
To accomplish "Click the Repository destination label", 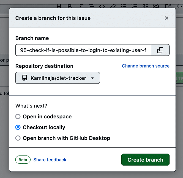I will coord(44,66).
